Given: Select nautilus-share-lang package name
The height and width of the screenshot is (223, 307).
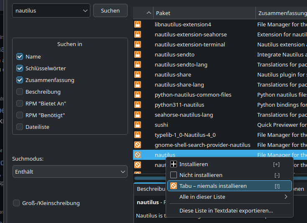Looking at the screenshot, I should coord(179,85).
